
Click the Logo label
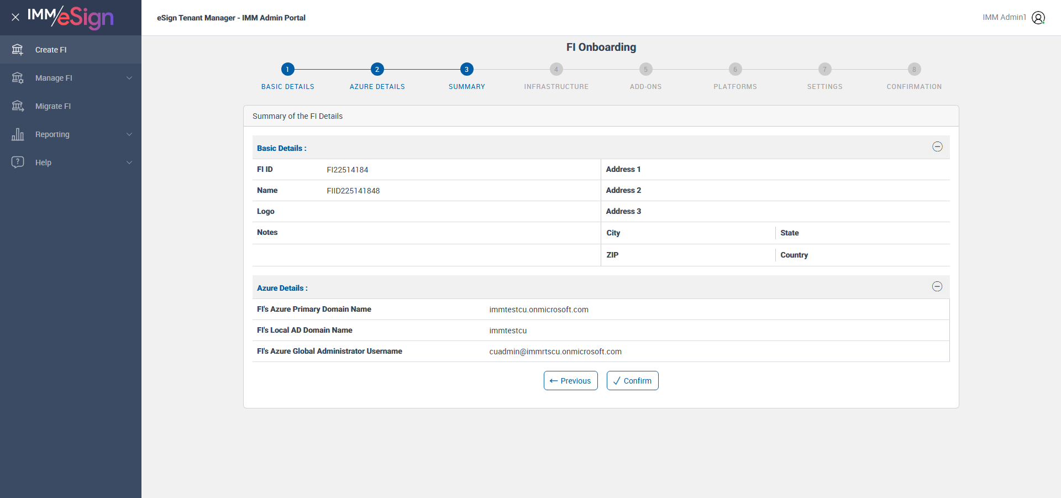[x=265, y=211]
